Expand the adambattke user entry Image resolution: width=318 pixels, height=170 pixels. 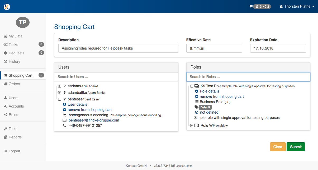click(60, 93)
